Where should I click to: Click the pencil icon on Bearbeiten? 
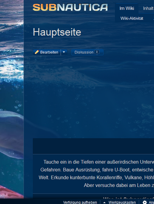pos(37,52)
